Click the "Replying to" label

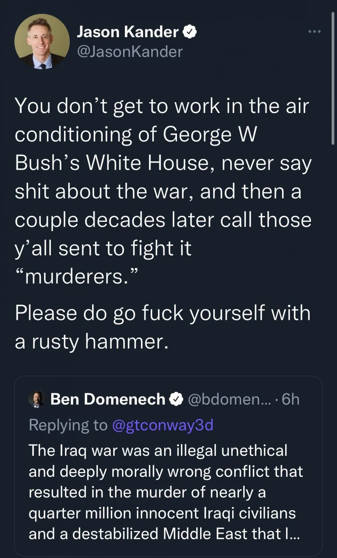pos(68,425)
